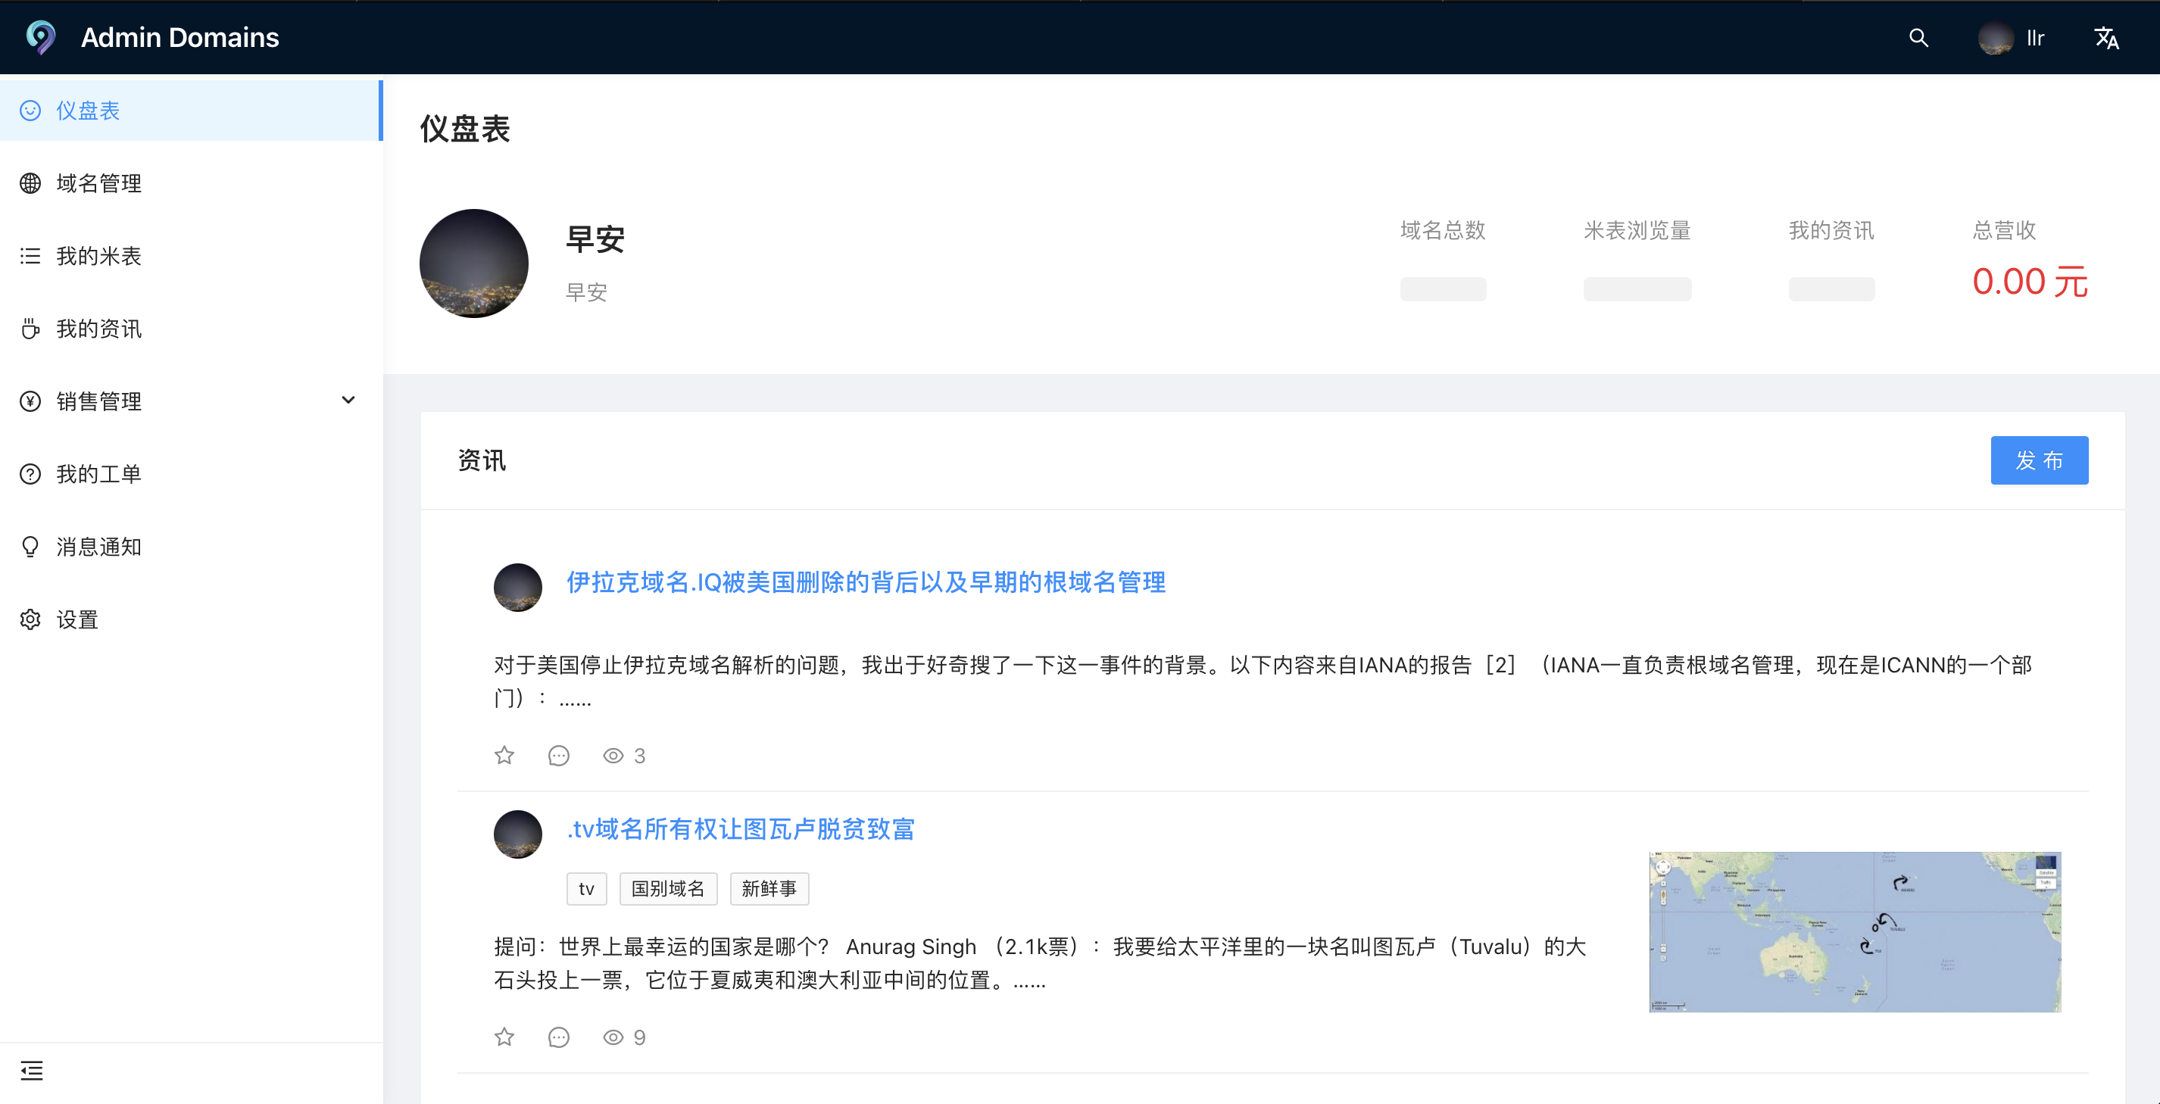2160x1104 pixels.
Task: Collapse the sidebar with bottom fold icon
Action: pyautogui.click(x=31, y=1071)
